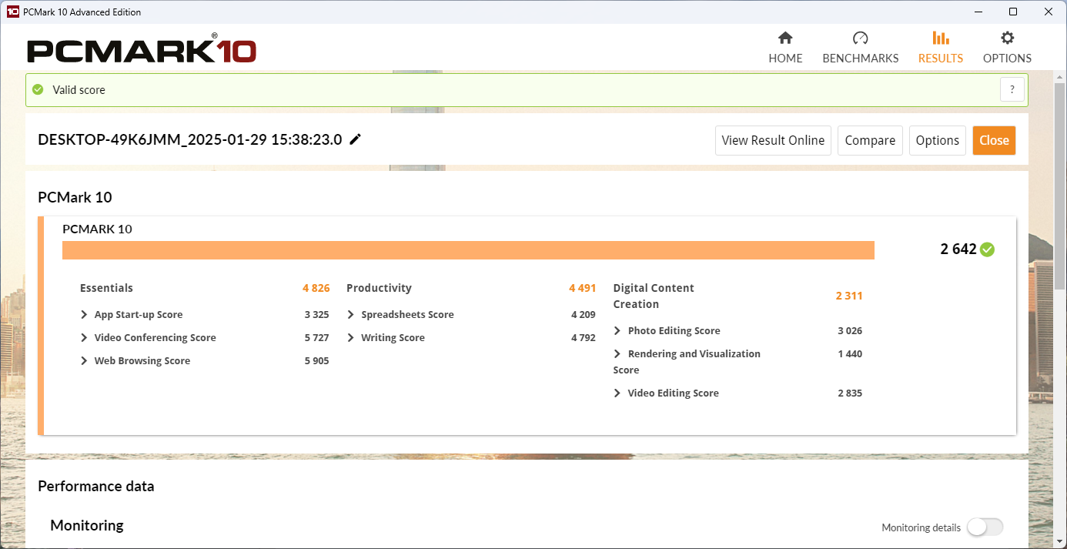Expand Video Conferencing Score row
This screenshot has width=1067, height=549.
pos(84,338)
